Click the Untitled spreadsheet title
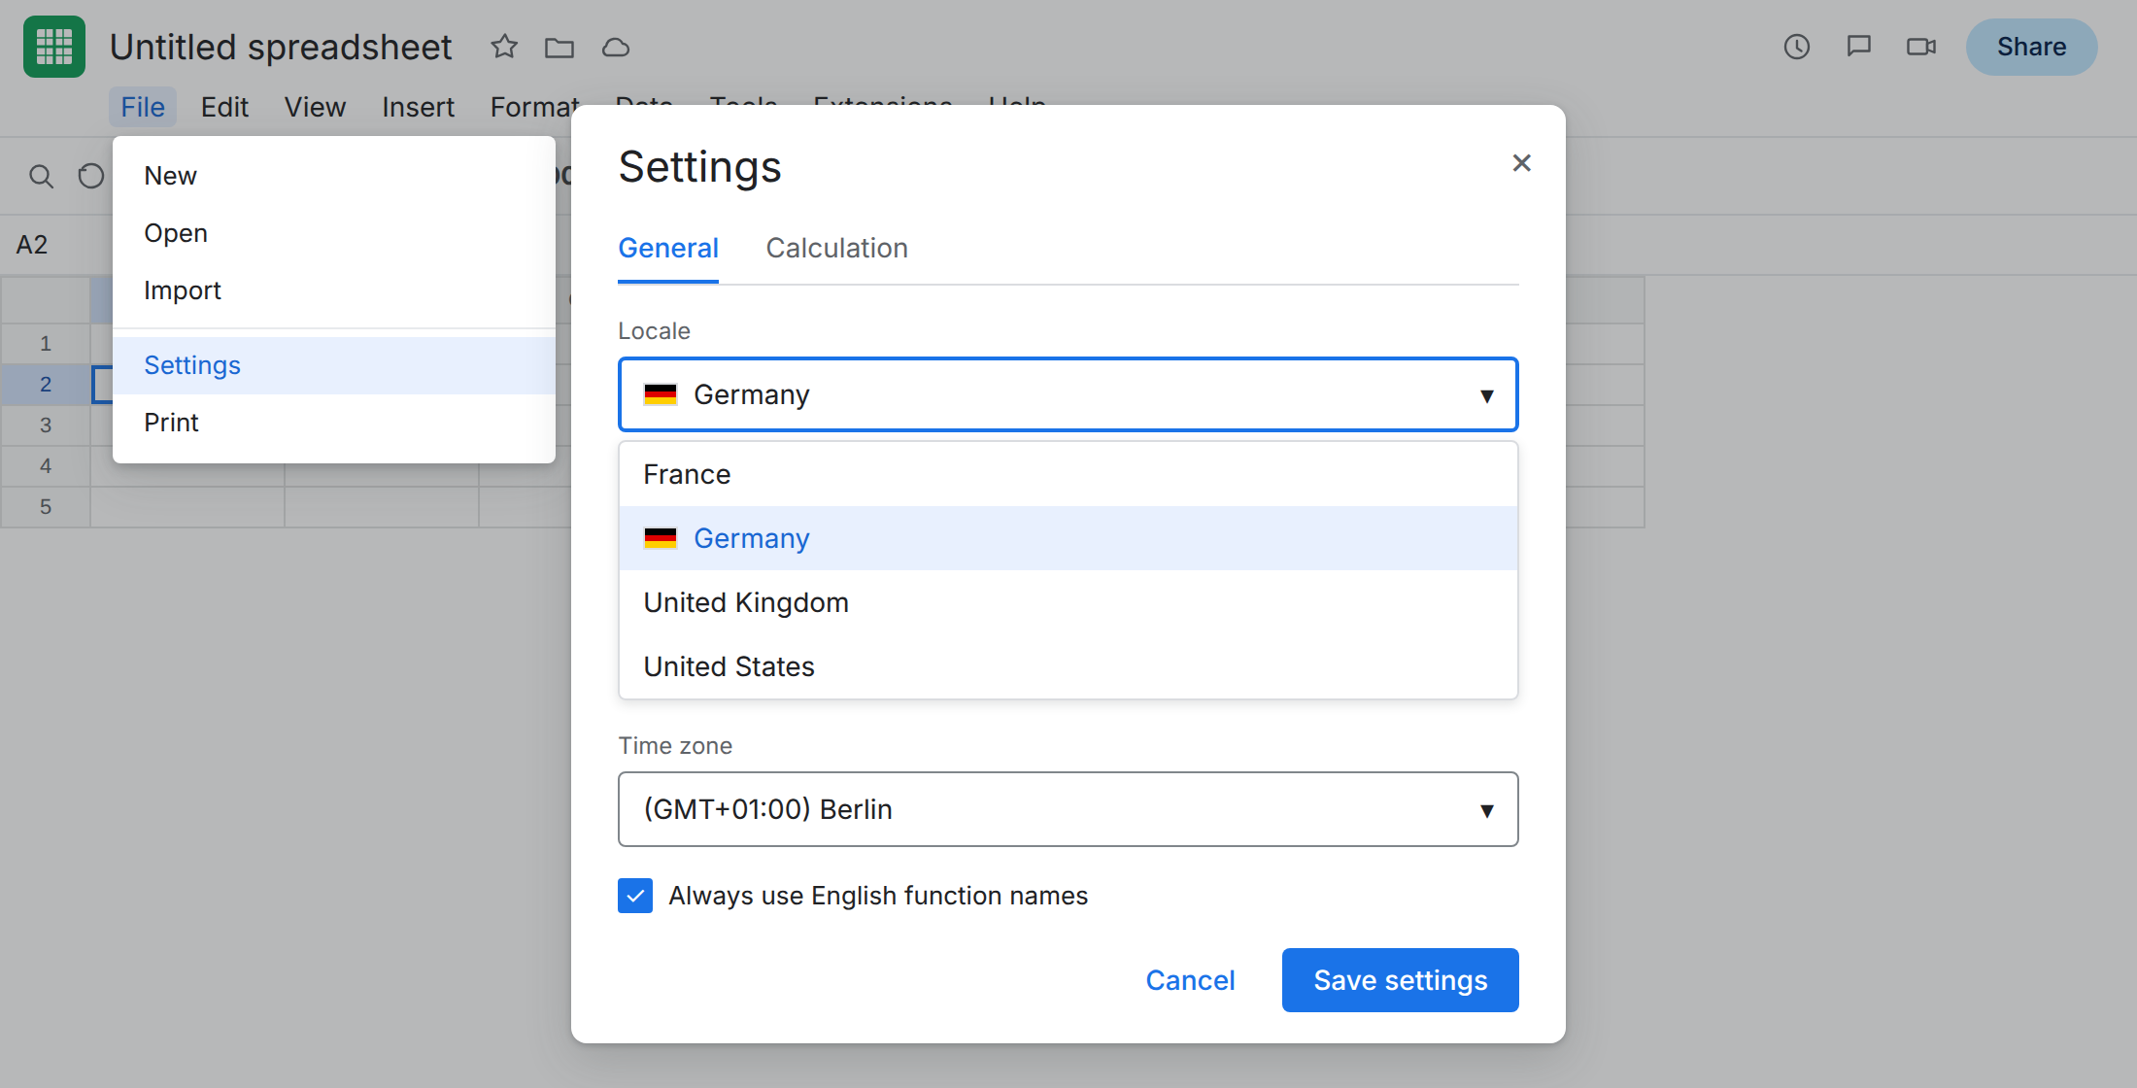 281,47
